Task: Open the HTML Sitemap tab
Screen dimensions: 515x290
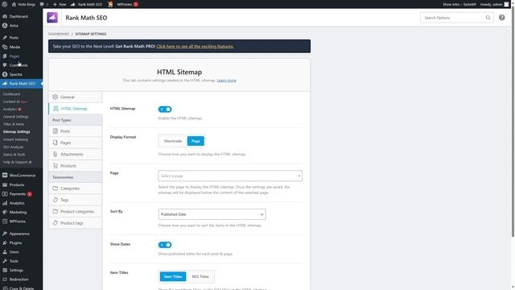Action: 75,109
